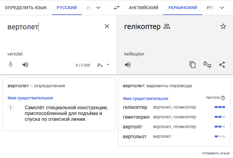Open the frequency help icon
The height and width of the screenshot is (158, 233).
(x=223, y=98)
